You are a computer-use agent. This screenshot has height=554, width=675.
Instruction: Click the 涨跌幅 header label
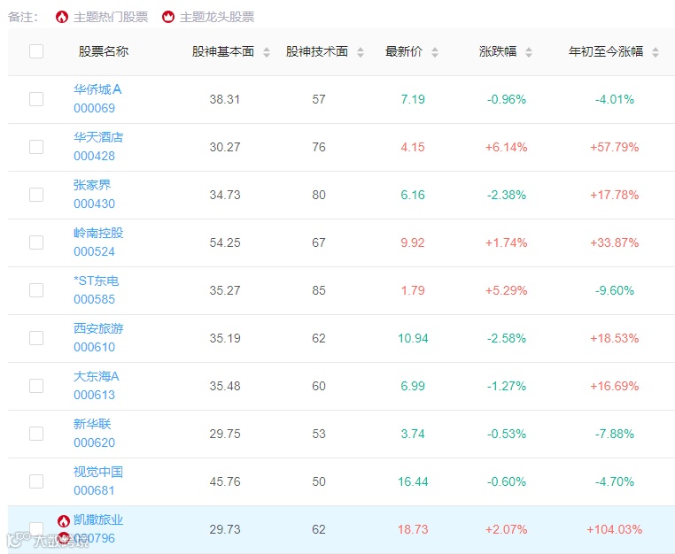(498, 51)
